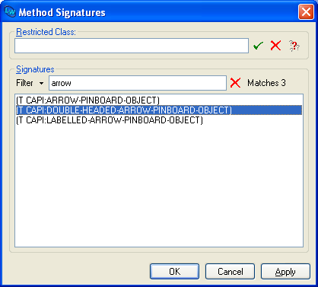Click the Restricted Class group label
This screenshot has height=287, width=318.
coord(46,32)
